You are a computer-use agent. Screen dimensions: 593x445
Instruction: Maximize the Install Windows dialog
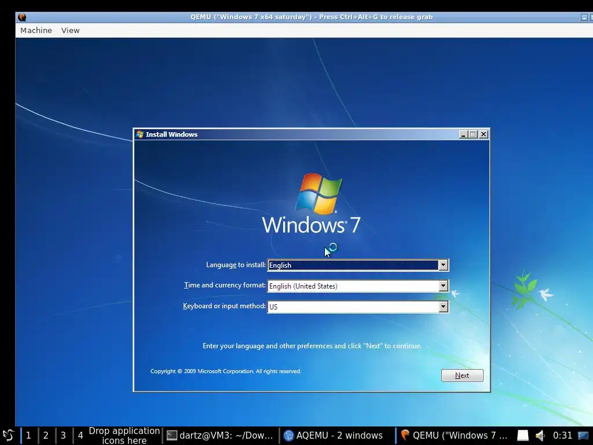473,134
